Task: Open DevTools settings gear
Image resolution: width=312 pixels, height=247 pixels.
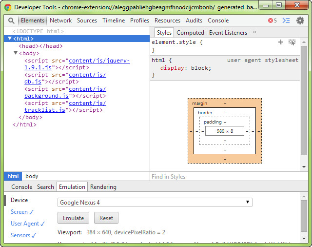Action: point(300,21)
